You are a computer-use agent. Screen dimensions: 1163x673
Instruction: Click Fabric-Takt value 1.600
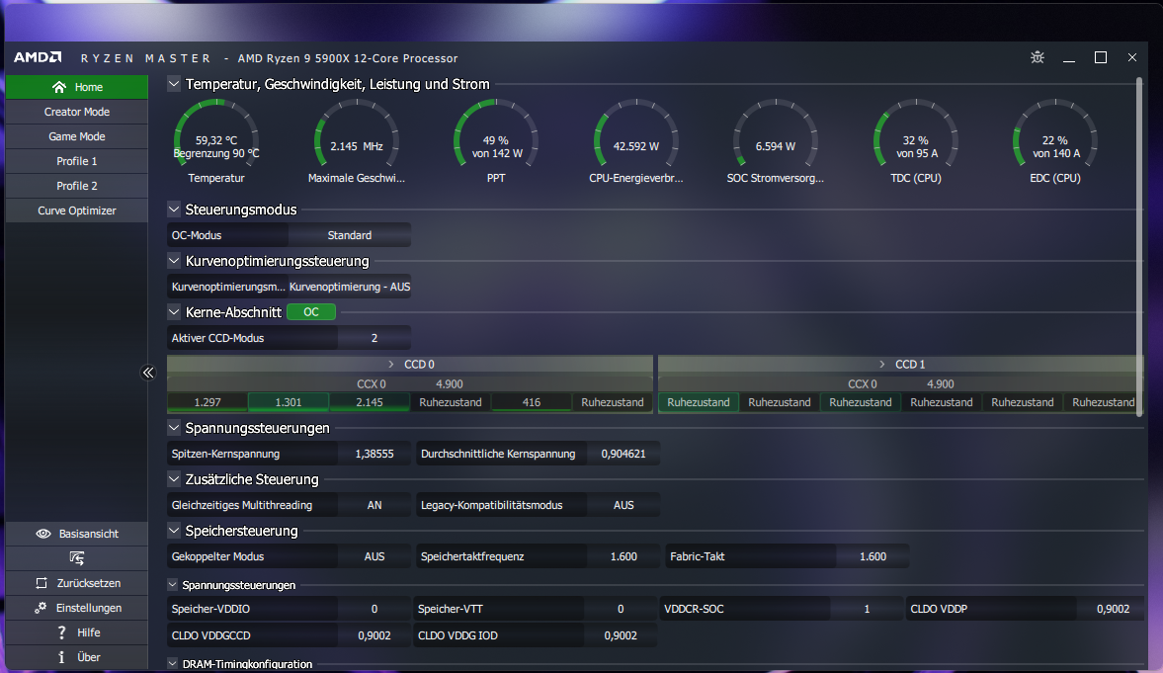(x=872, y=555)
